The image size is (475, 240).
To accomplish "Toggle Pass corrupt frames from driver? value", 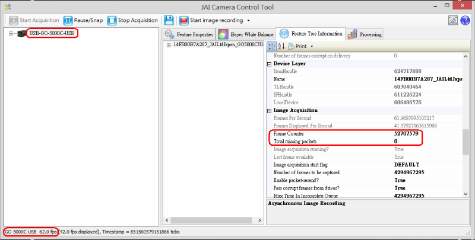I will pos(400,188).
